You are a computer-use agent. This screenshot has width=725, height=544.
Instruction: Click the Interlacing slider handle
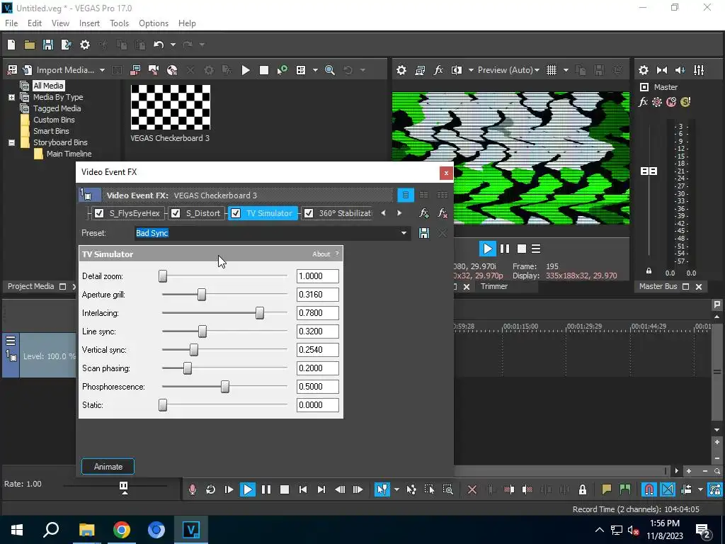260,312
